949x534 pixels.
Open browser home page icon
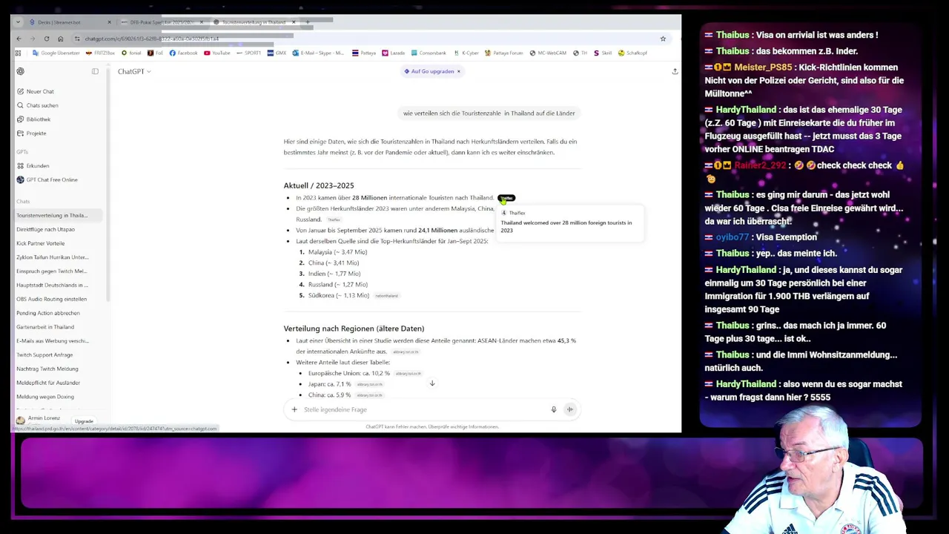click(x=61, y=39)
